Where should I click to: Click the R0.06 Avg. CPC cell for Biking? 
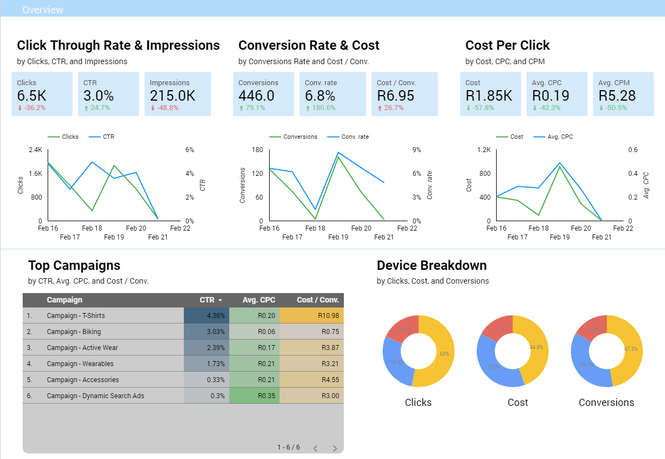(255, 332)
